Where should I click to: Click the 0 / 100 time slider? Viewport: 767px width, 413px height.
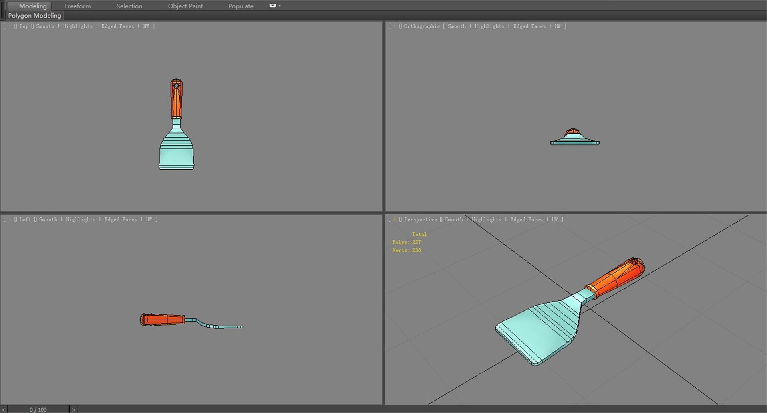(x=38, y=409)
